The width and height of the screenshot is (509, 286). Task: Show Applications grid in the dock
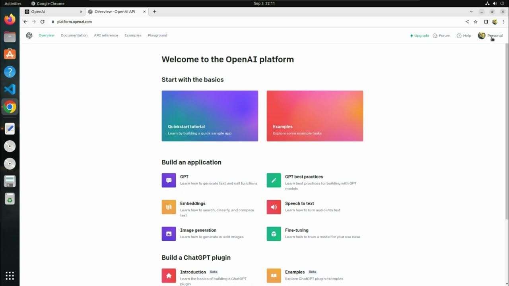pyautogui.click(x=10, y=275)
